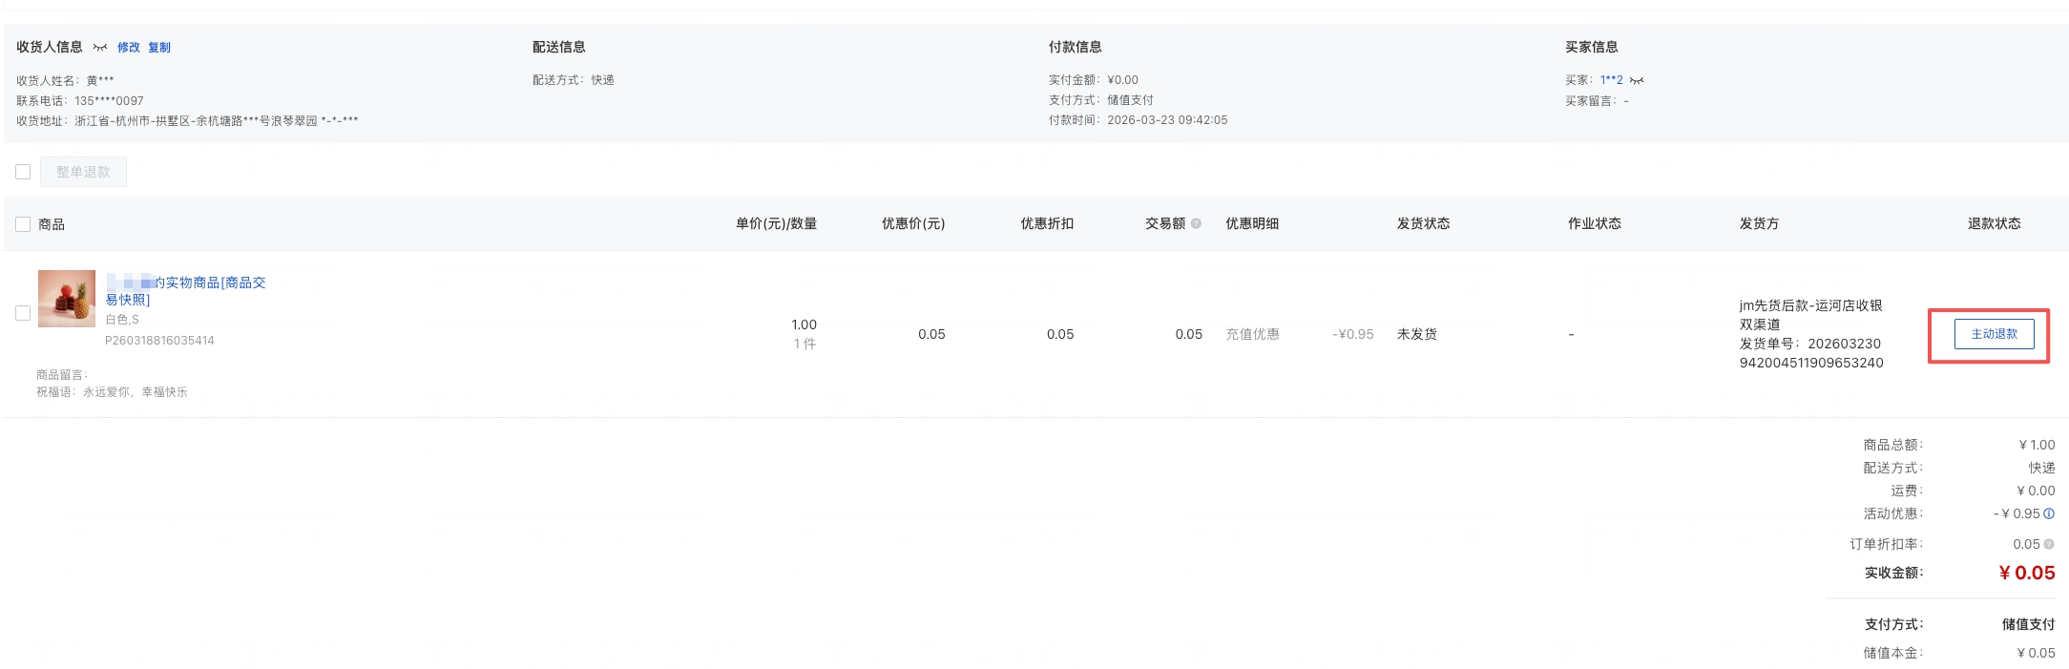Click the 退款状态 column header

click(x=1994, y=223)
